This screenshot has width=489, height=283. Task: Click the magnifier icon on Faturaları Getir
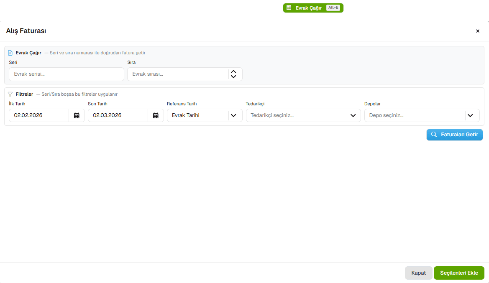[x=434, y=135]
